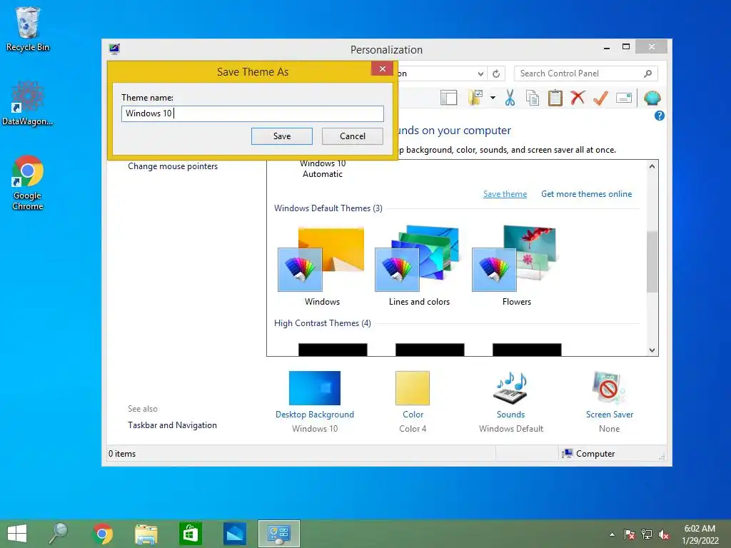Open Get more themes online link
This screenshot has width=731, height=548.
click(587, 194)
